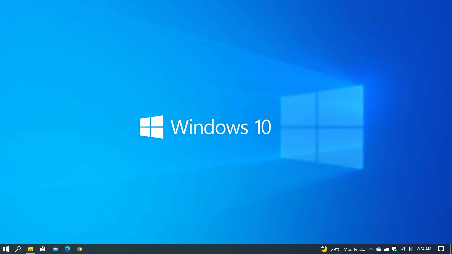Open the Action Center notifications

441,249
